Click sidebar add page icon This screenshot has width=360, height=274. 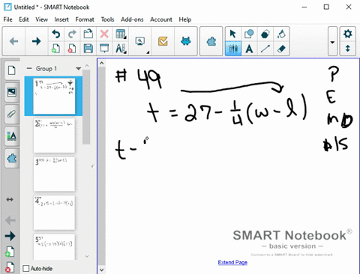(x=10, y=252)
